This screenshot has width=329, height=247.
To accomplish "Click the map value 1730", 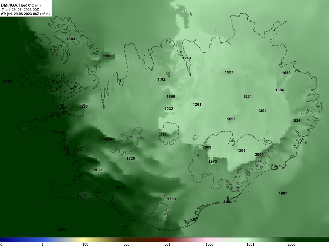I will coord(171,199).
